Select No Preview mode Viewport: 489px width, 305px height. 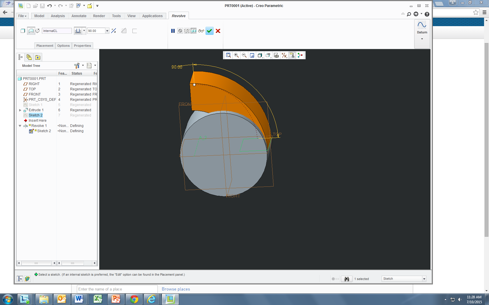[x=180, y=31]
